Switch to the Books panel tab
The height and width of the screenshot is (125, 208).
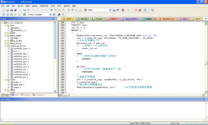[x=15, y=95]
